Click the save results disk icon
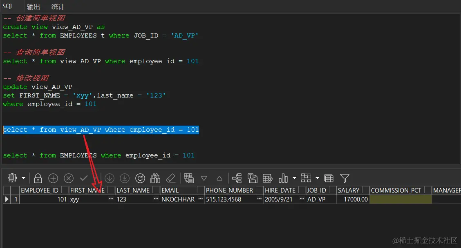The height and width of the screenshot is (248, 461). 252,178
